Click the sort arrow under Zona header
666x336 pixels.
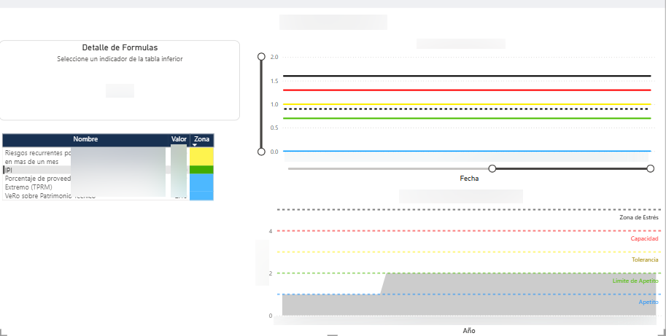coord(195,145)
